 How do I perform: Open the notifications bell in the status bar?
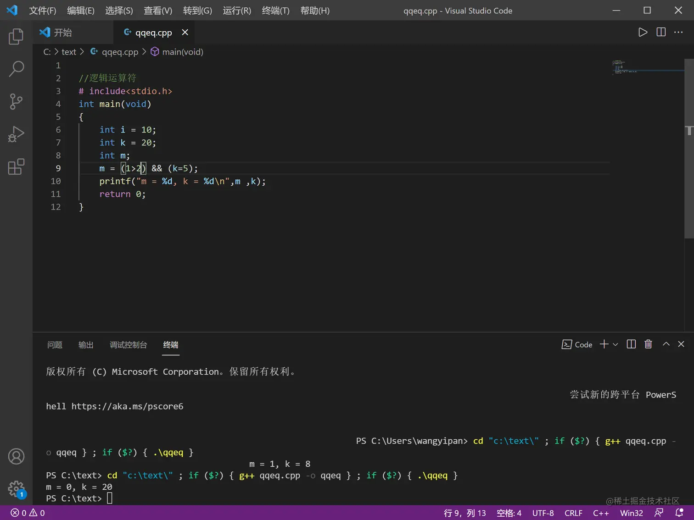coord(679,513)
